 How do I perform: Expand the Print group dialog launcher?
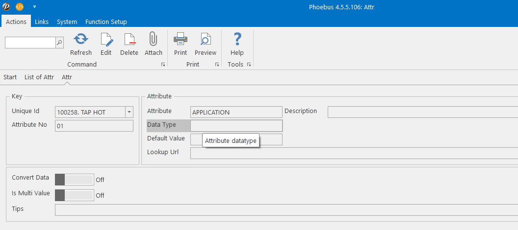(217, 65)
